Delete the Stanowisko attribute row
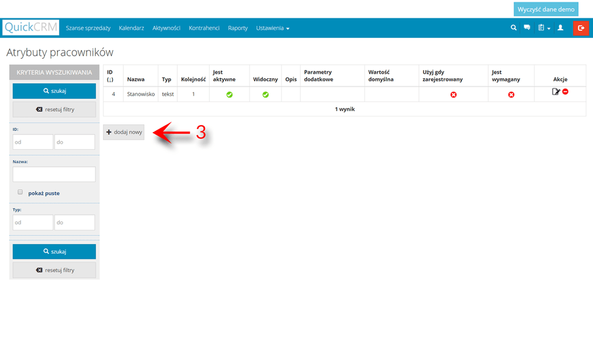This screenshot has height=339, width=593. pyautogui.click(x=566, y=92)
